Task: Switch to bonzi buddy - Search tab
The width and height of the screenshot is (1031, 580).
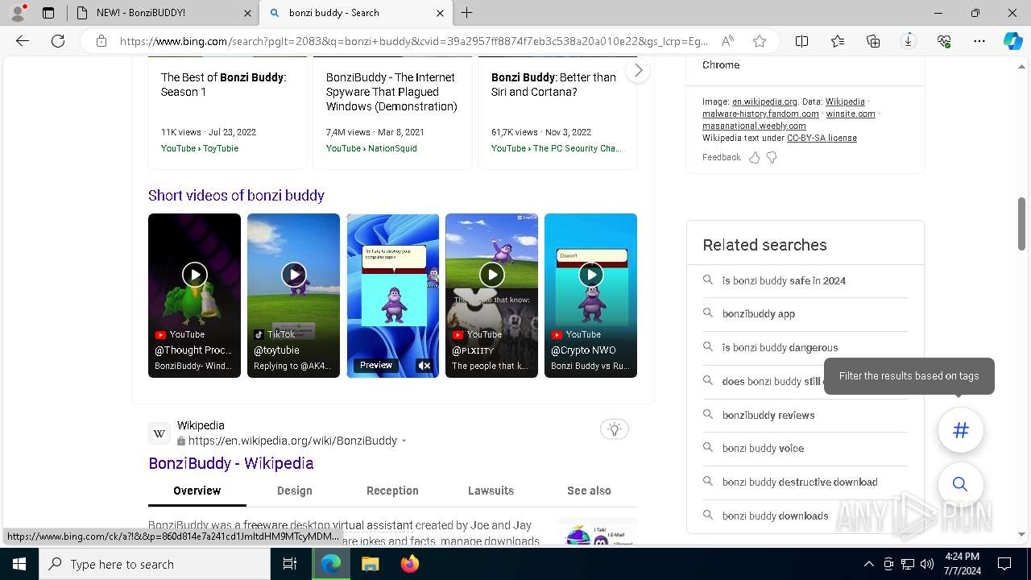Action: 357,13
